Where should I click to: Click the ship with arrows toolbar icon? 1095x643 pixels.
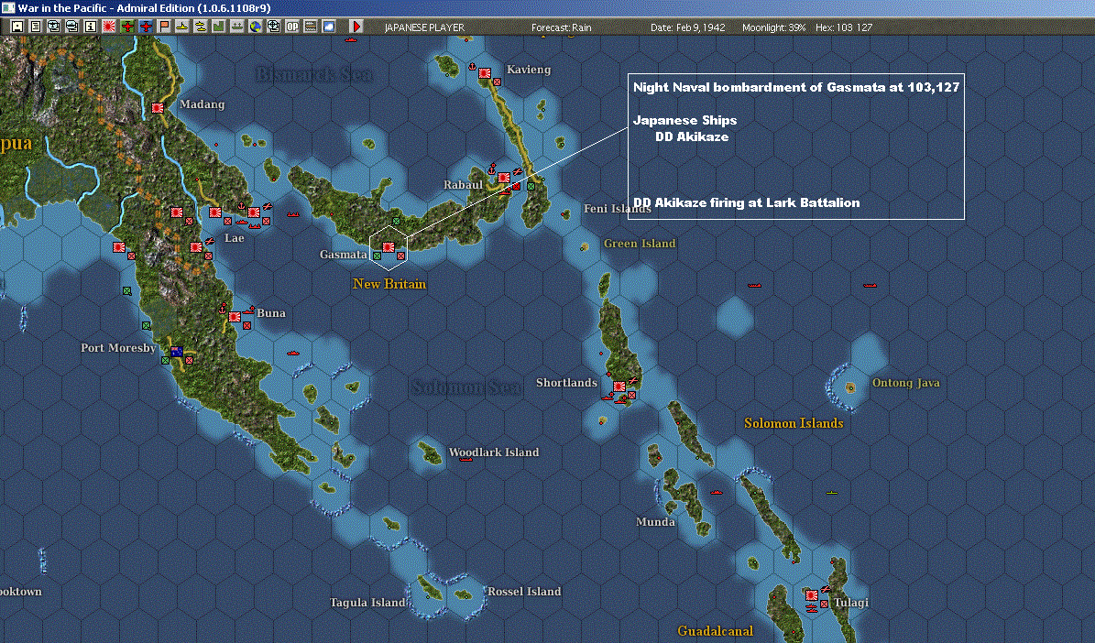tap(237, 27)
